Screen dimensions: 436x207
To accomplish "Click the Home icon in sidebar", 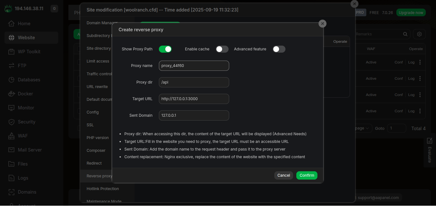I will [12, 24].
